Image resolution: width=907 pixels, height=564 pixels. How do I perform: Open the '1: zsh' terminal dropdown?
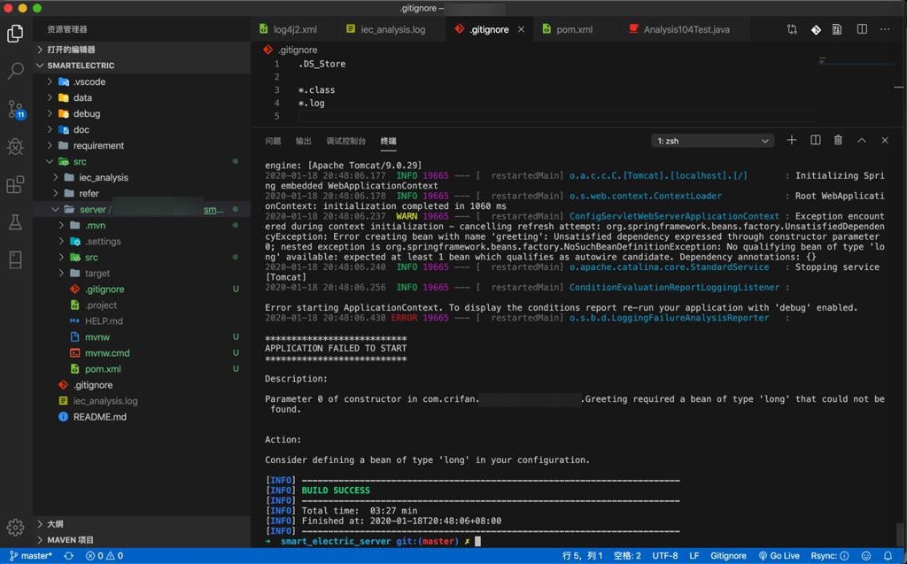[713, 141]
